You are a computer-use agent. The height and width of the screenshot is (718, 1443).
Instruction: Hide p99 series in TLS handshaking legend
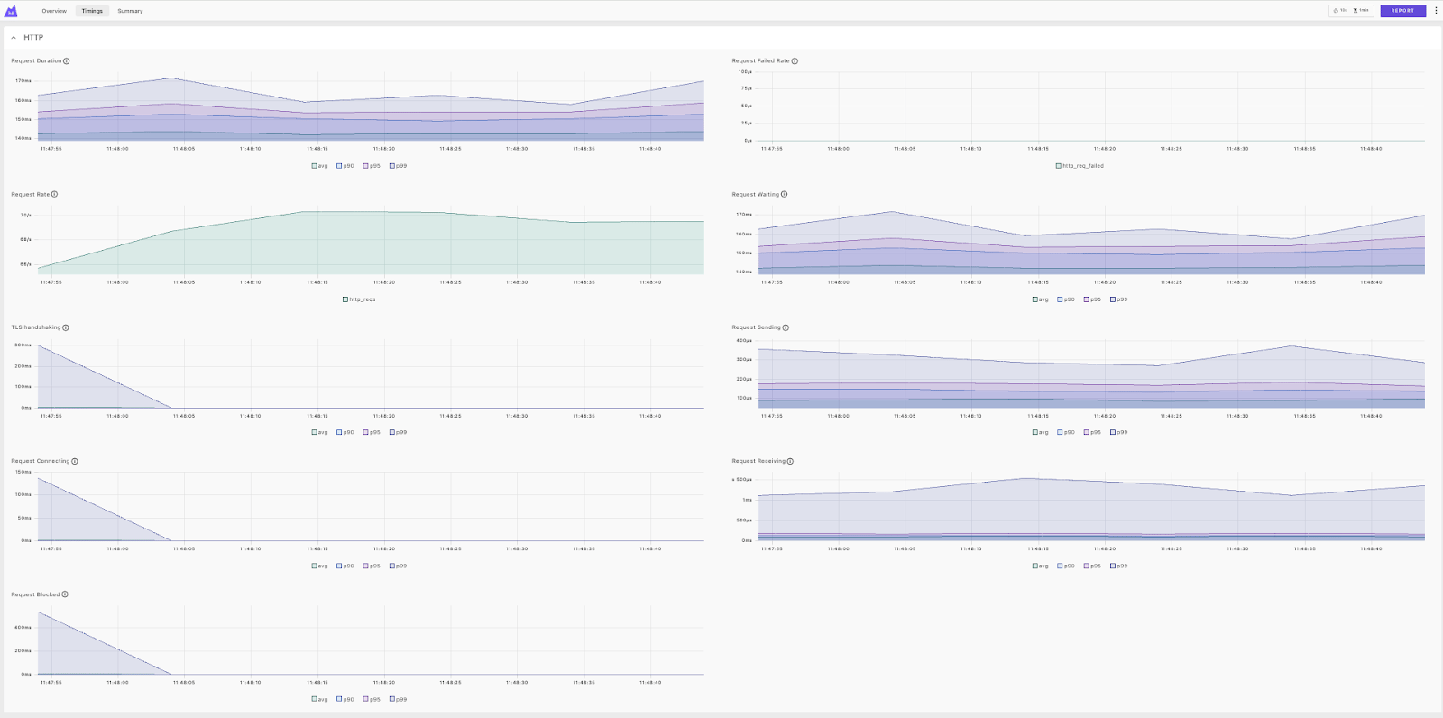[399, 433]
